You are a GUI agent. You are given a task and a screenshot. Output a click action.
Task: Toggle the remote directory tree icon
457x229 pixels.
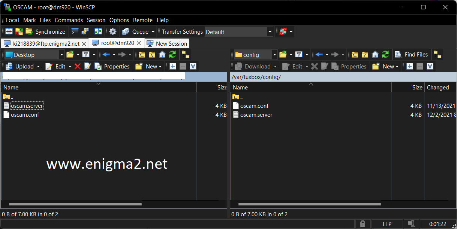point(438,55)
